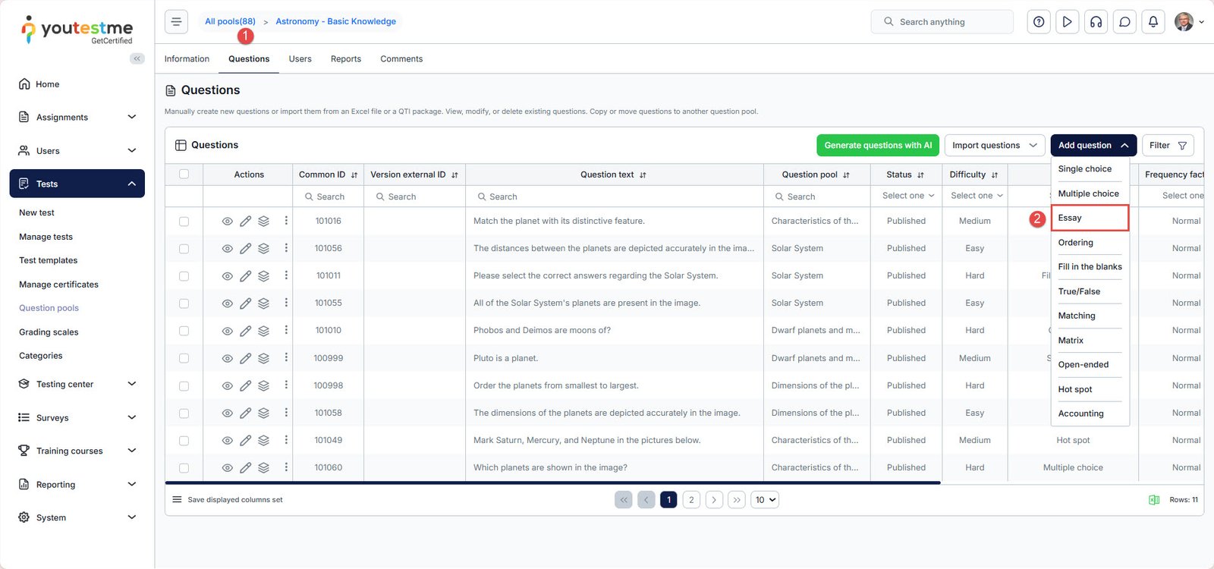Change rows per page dropdown
Viewport: 1214px width, 569px height.
pos(764,500)
